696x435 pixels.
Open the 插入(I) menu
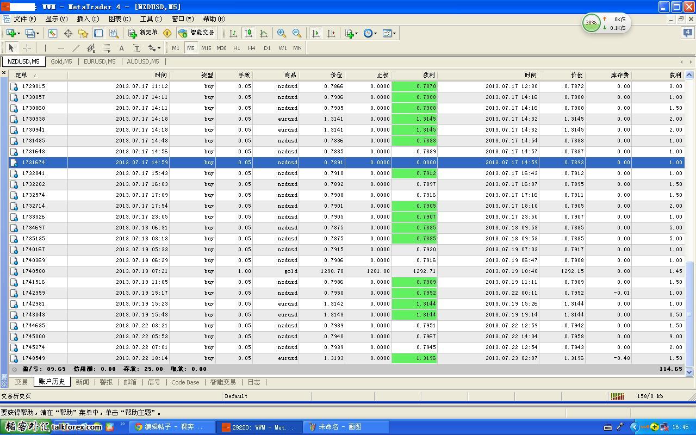[88, 19]
